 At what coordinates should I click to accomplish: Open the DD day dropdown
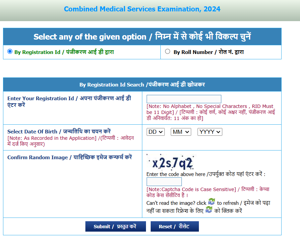(x=155, y=132)
